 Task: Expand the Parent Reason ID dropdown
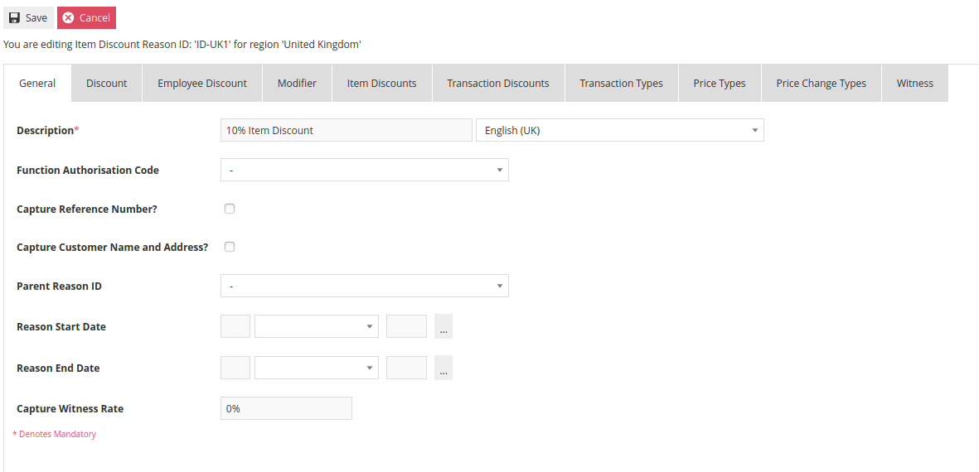365,286
